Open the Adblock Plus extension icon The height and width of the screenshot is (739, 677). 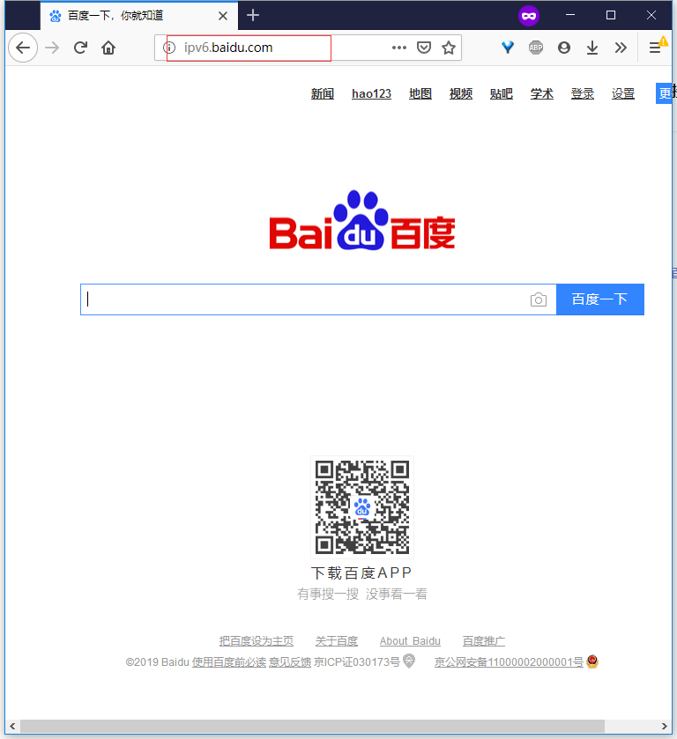point(536,48)
